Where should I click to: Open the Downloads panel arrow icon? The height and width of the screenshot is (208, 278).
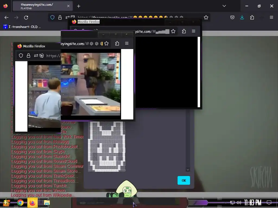click(x=242, y=17)
